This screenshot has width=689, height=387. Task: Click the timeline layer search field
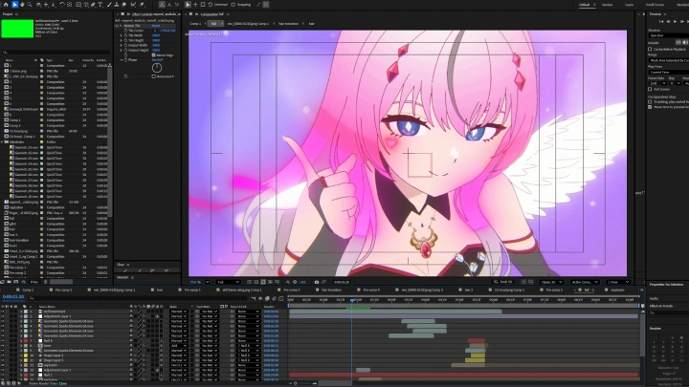tap(140, 298)
